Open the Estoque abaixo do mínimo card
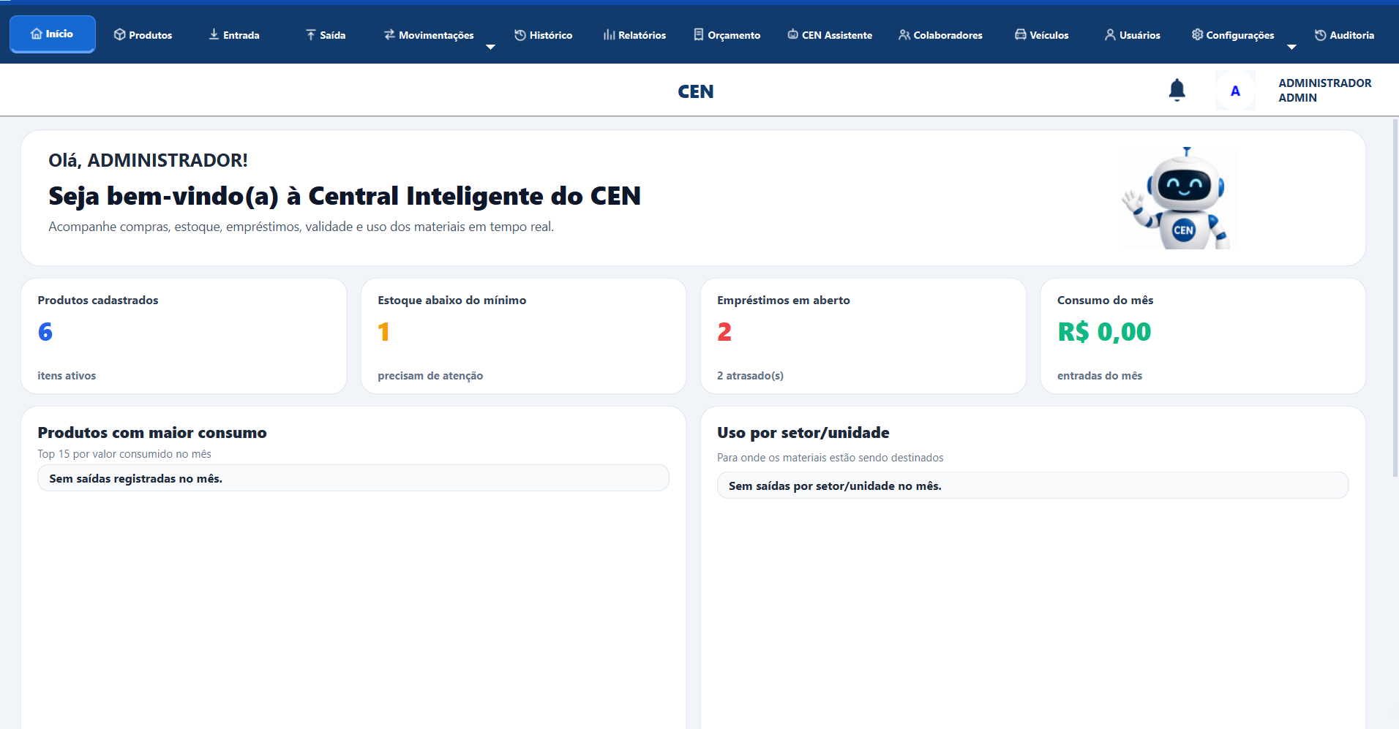The image size is (1399, 729). point(523,336)
